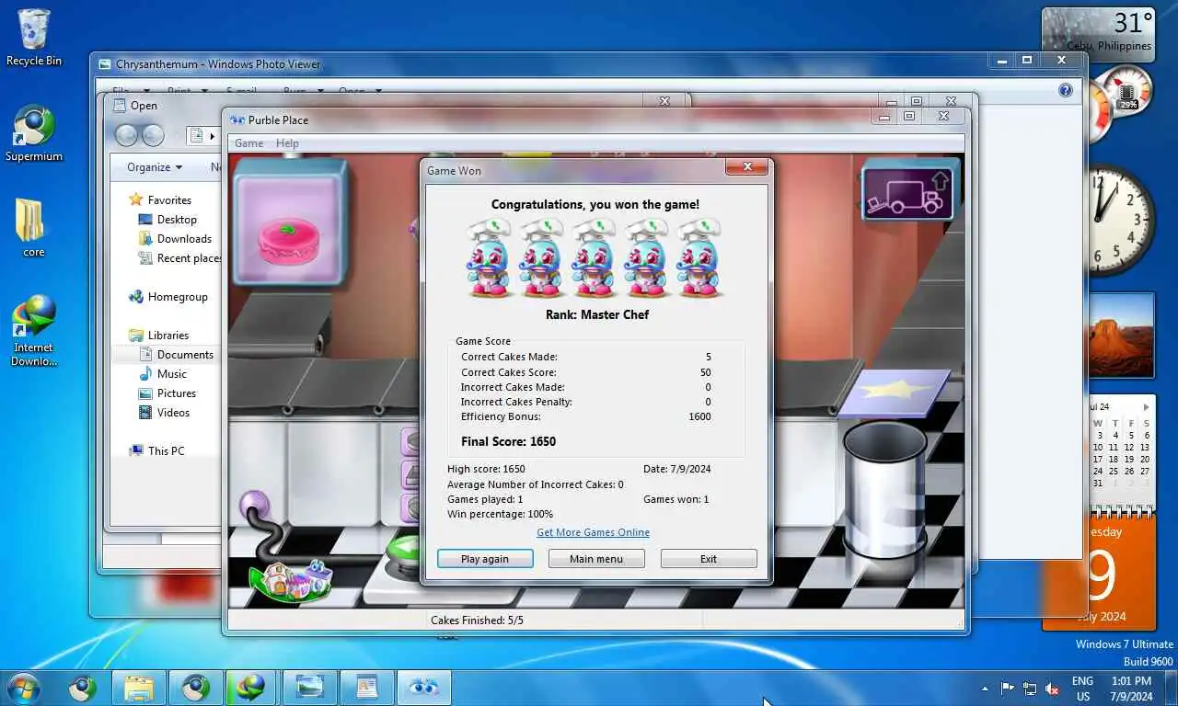
Task: Click the green conveyor arrow button
Action: [402, 552]
